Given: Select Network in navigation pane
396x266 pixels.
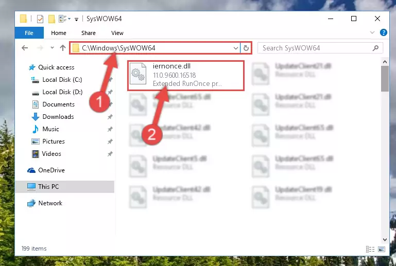Looking at the screenshot, I should (x=50, y=203).
